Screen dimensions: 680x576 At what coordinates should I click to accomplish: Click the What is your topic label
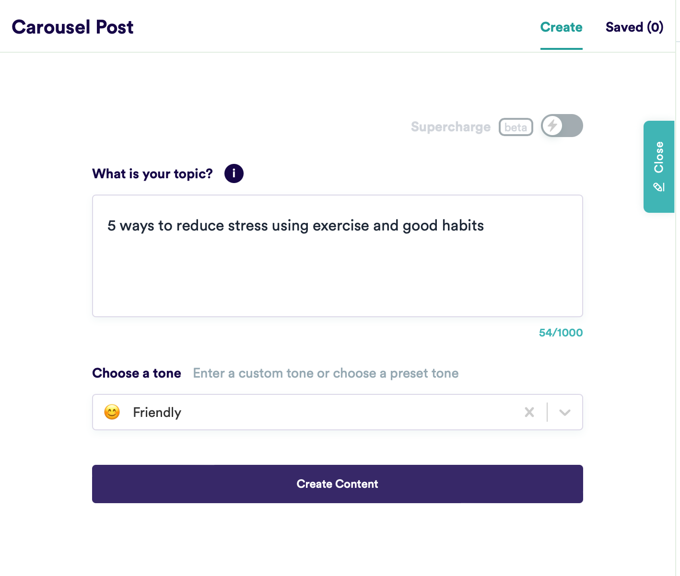point(152,173)
